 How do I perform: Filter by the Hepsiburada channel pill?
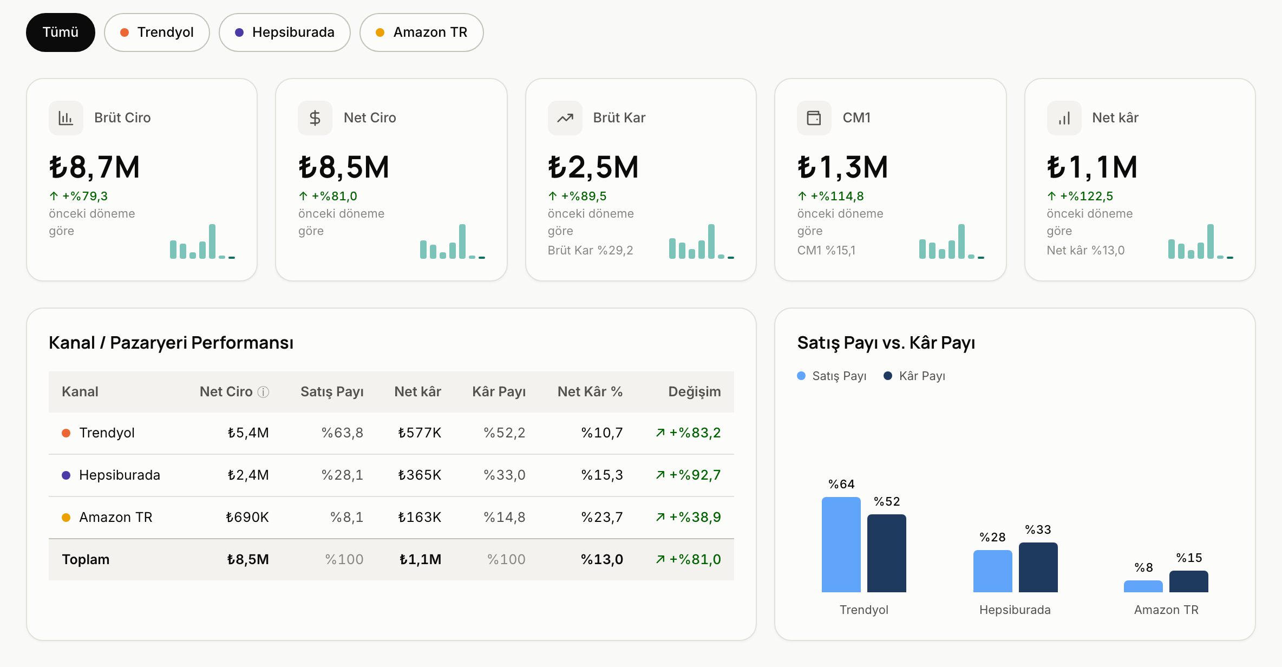285,32
